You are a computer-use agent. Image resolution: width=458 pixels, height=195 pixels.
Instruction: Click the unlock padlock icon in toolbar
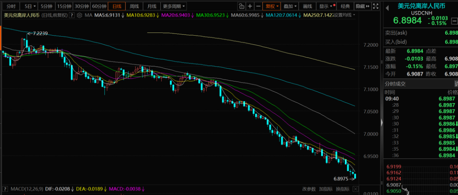pyautogui.click(x=241, y=6)
